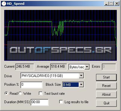Open the Drive selection dropdown
The height and width of the screenshot is (111, 121).
(81, 76)
